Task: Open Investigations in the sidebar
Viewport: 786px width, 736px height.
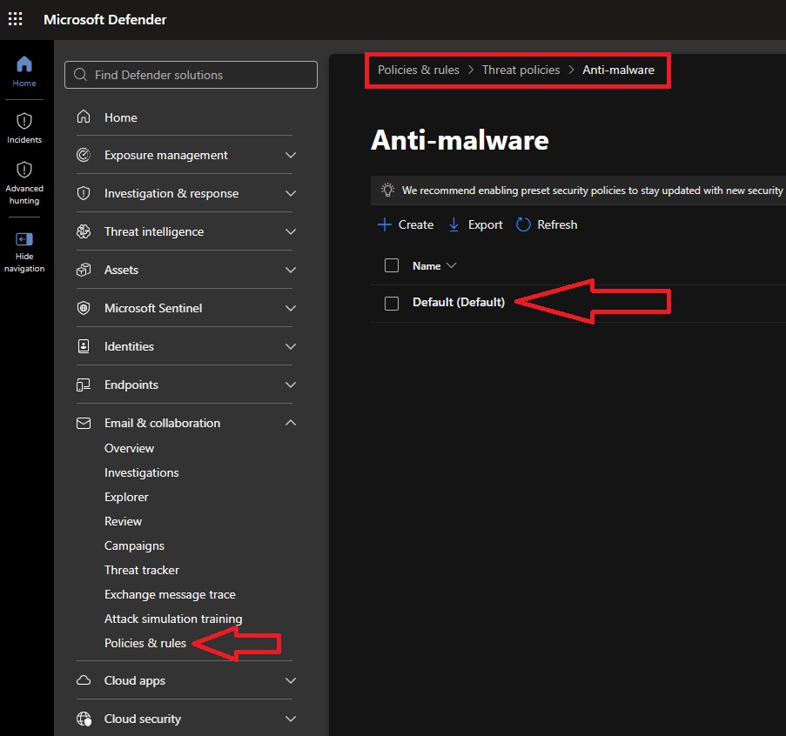Action: pos(141,472)
